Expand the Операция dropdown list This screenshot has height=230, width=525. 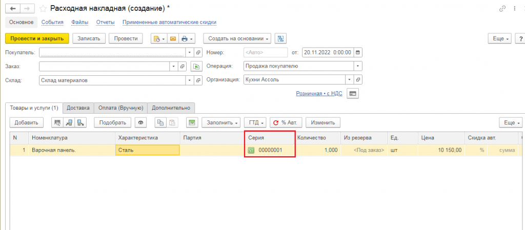click(x=358, y=66)
